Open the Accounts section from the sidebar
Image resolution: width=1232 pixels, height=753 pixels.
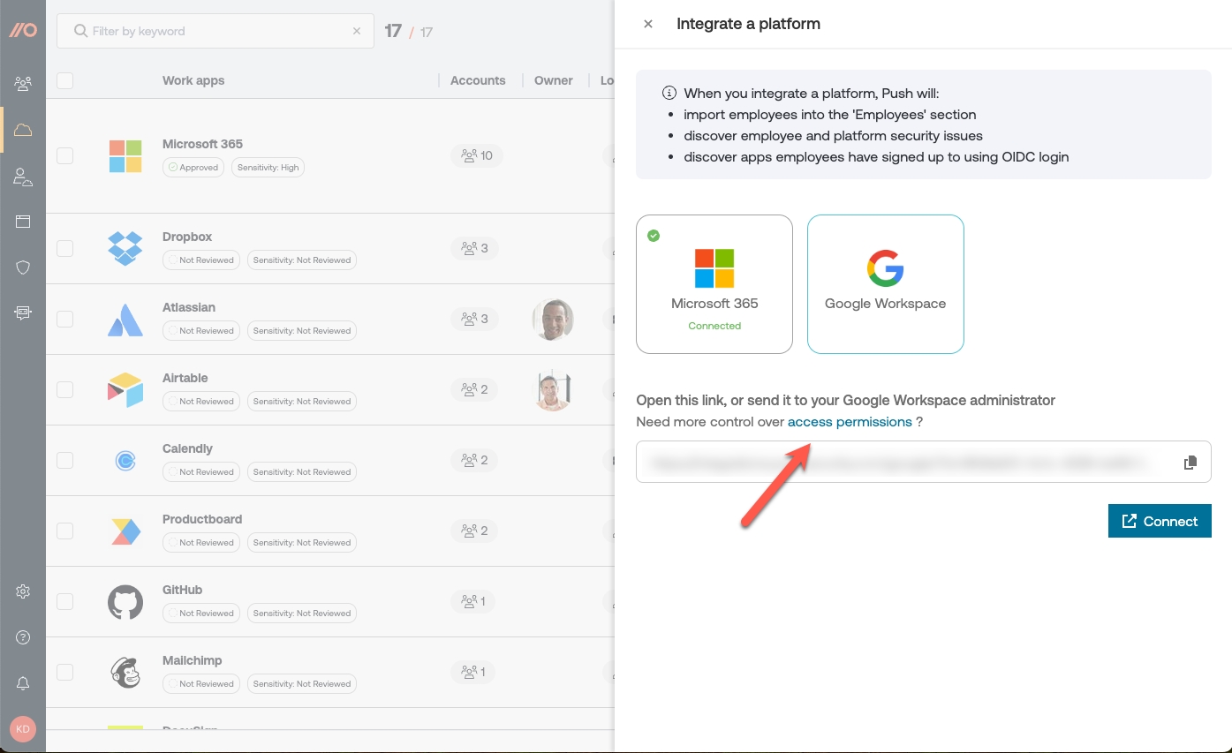tap(23, 175)
